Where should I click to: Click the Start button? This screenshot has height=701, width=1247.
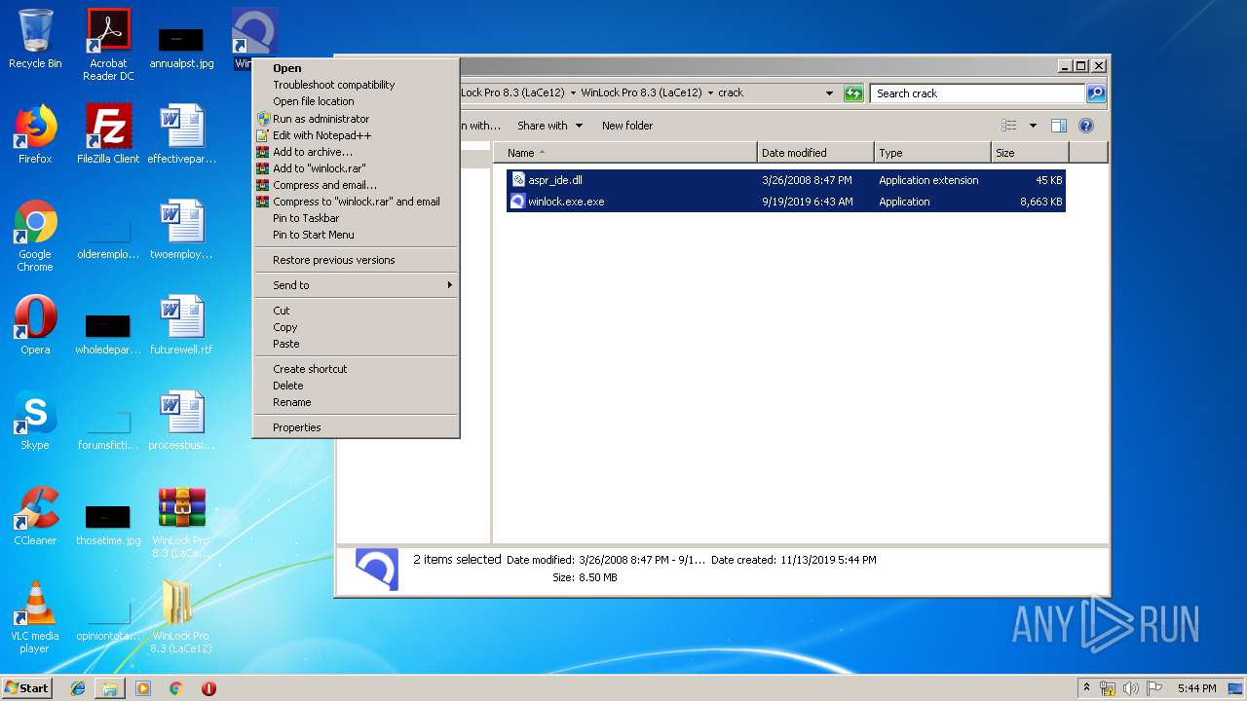click(26, 688)
